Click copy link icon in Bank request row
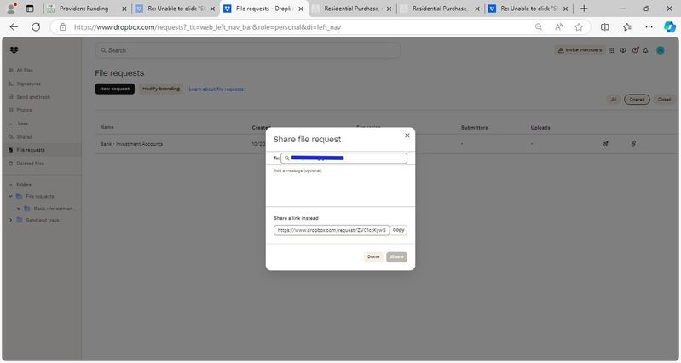The height and width of the screenshot is (363, 681). (x=633, y=143)
